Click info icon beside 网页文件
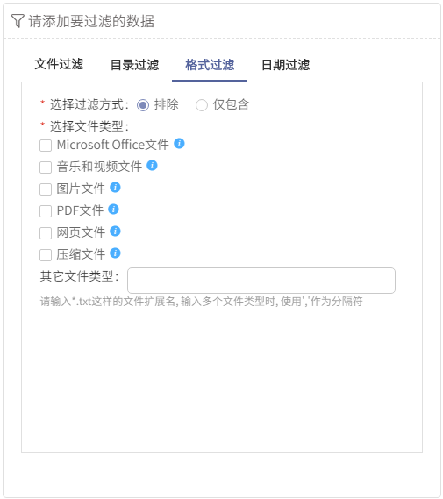The image size is (443, 499). pos(115,232)
